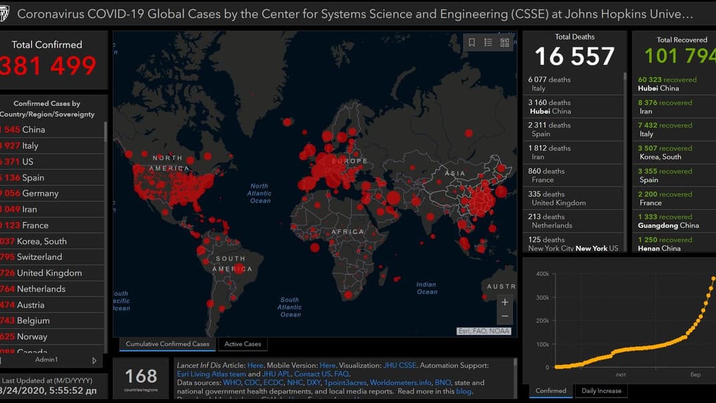Click 1 333 recovered Guangdong China row
Image resolution: width=716 pixels, height=403 pixels.
(x=675, y=221)
